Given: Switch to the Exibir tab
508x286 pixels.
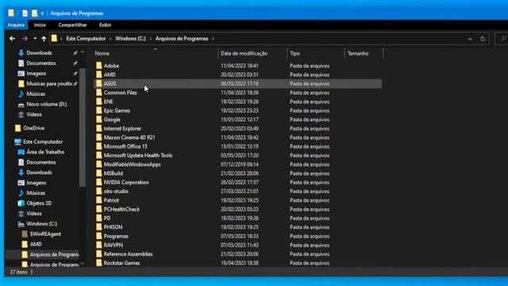Looking at the screenshot, I should [x=105, y=25].
